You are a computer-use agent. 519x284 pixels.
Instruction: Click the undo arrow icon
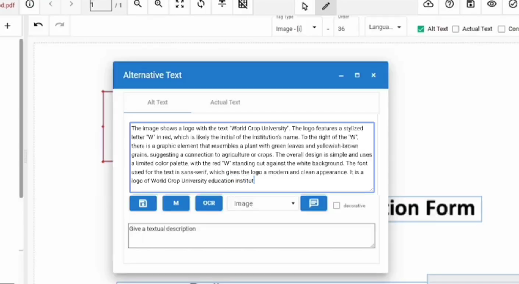click(x=38, y=25)
